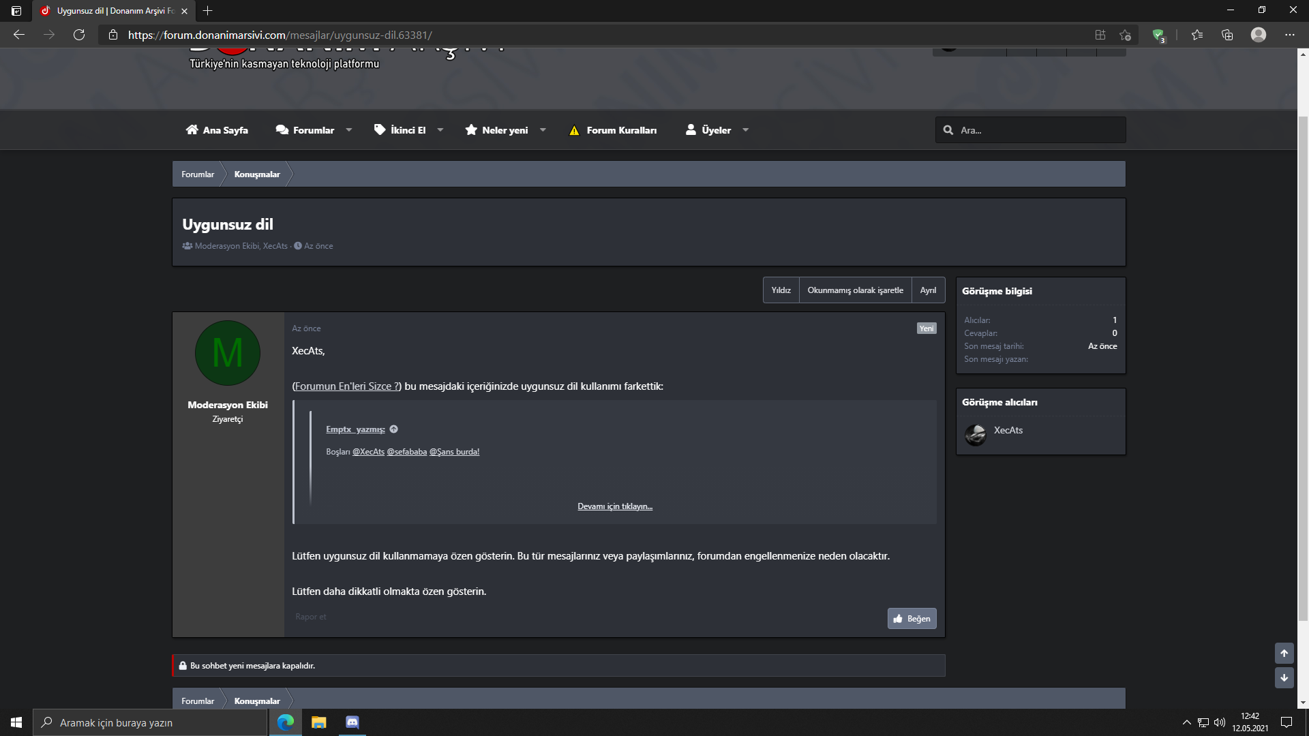Screen dimensions: 1309x736
Task: Open browser Collections icon
Action: [1227, 35]
